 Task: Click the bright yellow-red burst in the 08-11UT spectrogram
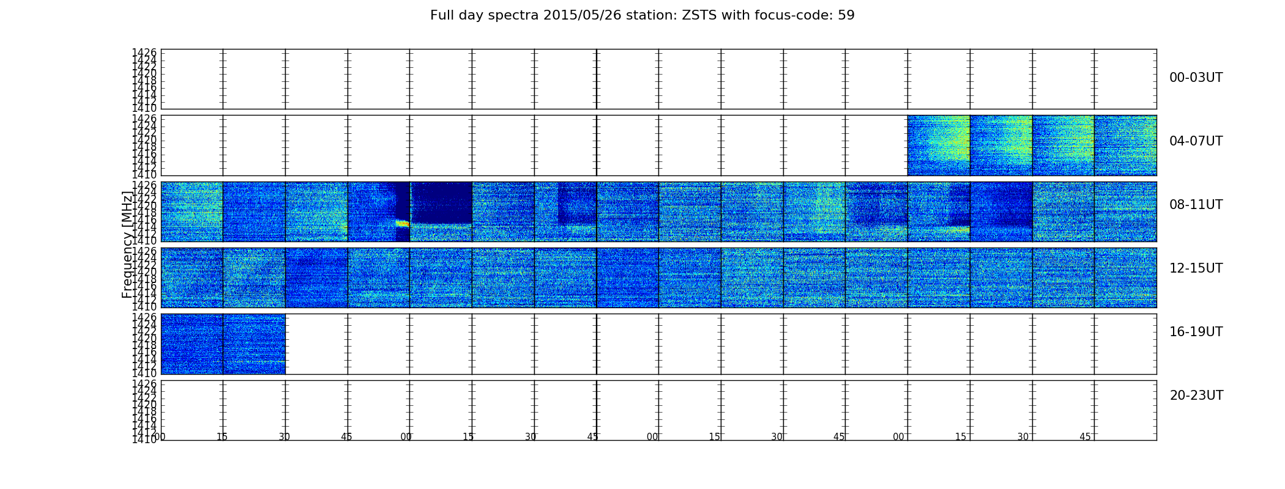pyautogui.click(x=402, y=224)
